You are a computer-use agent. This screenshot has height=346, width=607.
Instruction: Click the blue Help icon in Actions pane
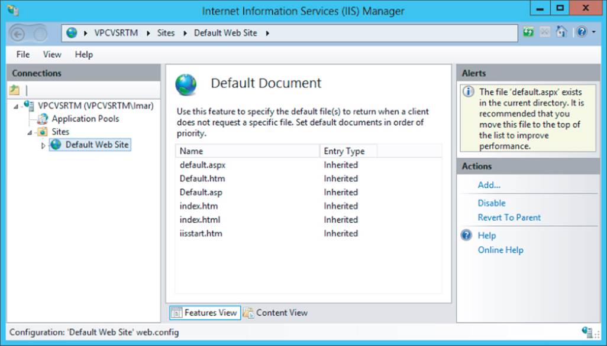tap(466, 235)
